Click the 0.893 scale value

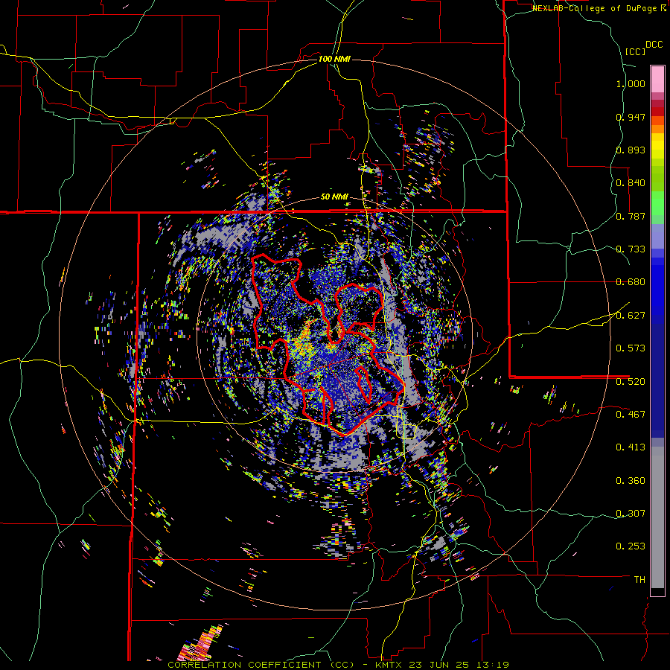631,150
